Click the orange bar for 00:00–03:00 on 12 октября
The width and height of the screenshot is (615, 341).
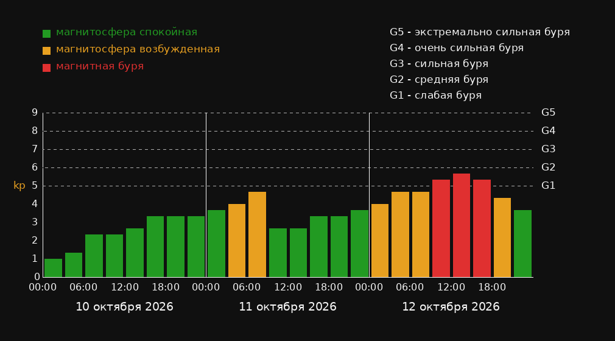click(380, 241)
